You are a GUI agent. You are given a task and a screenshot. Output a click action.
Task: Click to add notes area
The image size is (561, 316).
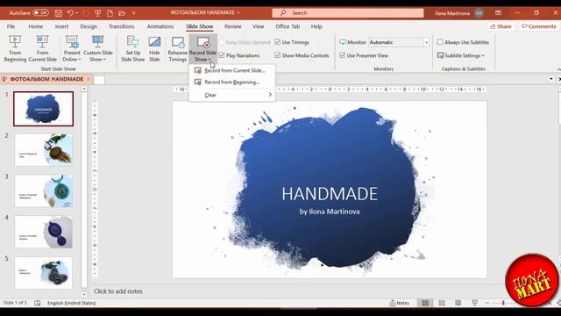tap(118, 291)
